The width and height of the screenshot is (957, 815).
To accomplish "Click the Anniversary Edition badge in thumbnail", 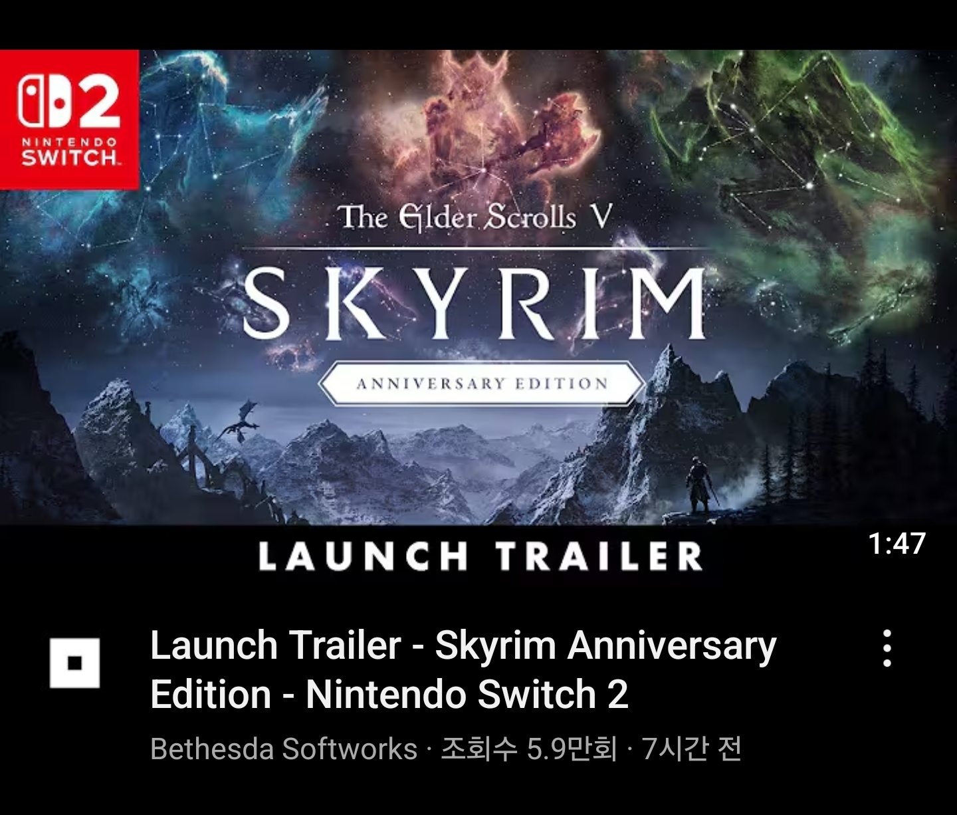I will [x=482, y=384].
